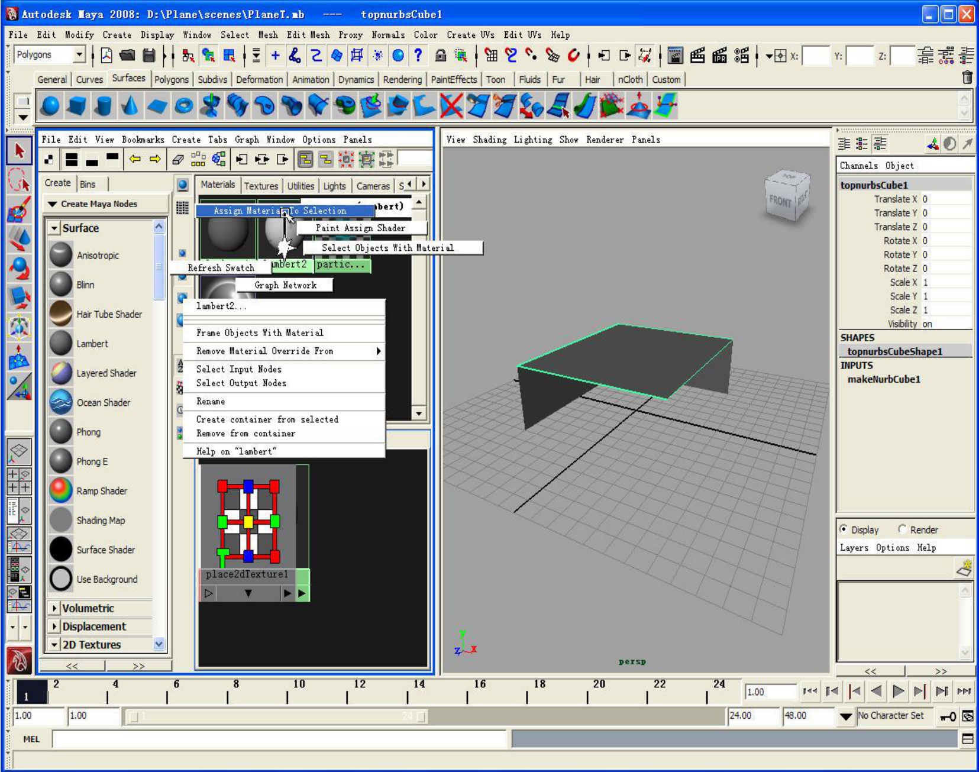The width and height of the screenshot is (979, 772).
Task: Expand the Displacement node category
Action: pos(54,626)
